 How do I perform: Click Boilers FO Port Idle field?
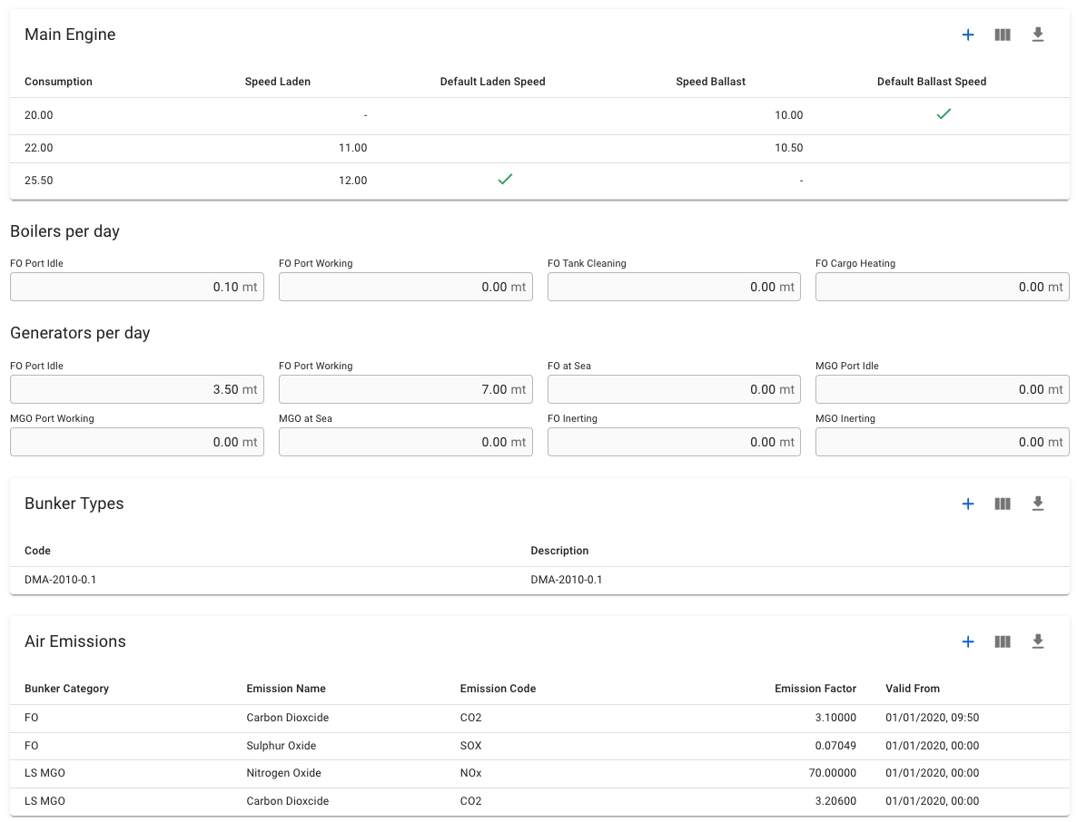(136, 287)
